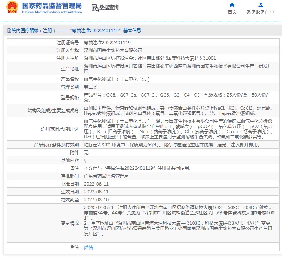Click the bulb icon next to 注
This screenshot has height=260, width=282.
pyautogui.click(x=72, y=247)
